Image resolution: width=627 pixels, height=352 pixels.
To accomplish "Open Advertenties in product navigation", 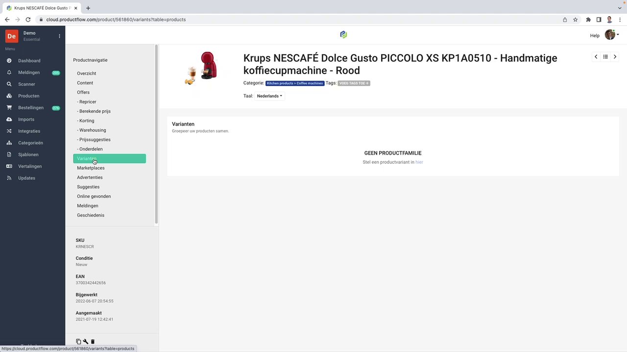I will [x=90, y=177].
